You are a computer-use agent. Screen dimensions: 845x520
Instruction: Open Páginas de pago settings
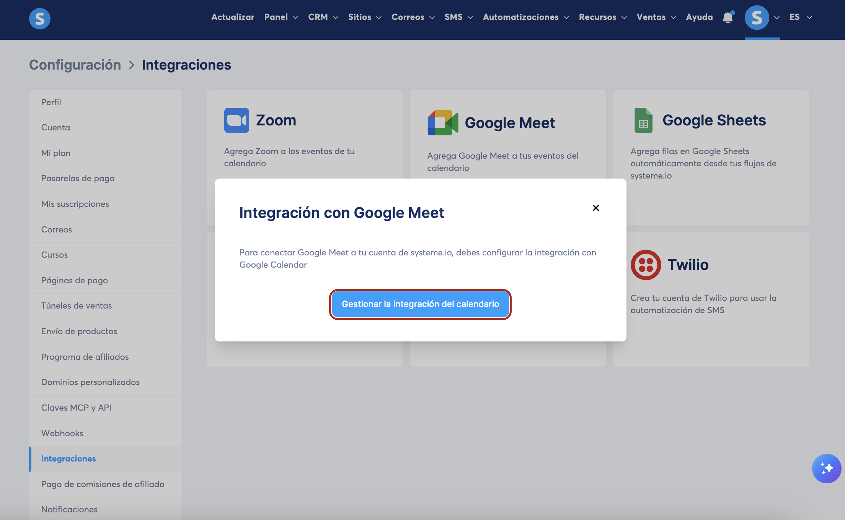tap(106, 281)
